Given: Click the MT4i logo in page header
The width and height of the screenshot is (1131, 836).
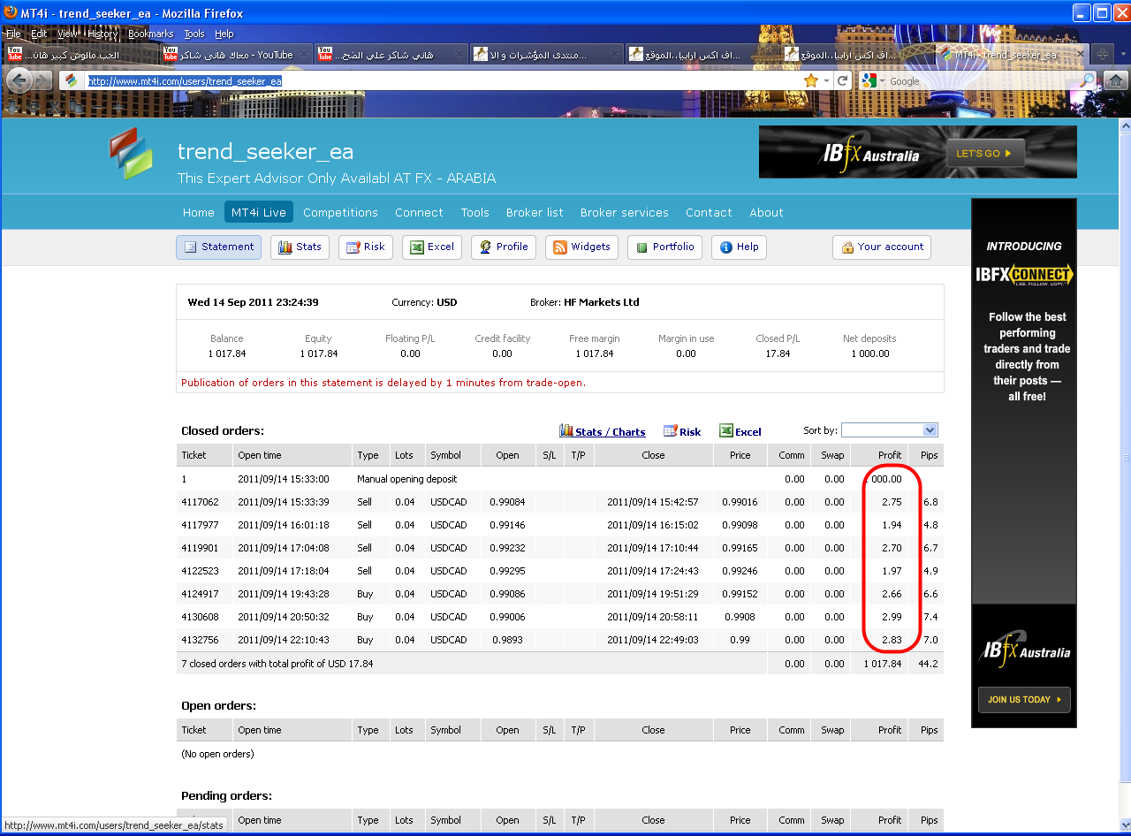Looking at the screenshot, I should tap(132, 153).
